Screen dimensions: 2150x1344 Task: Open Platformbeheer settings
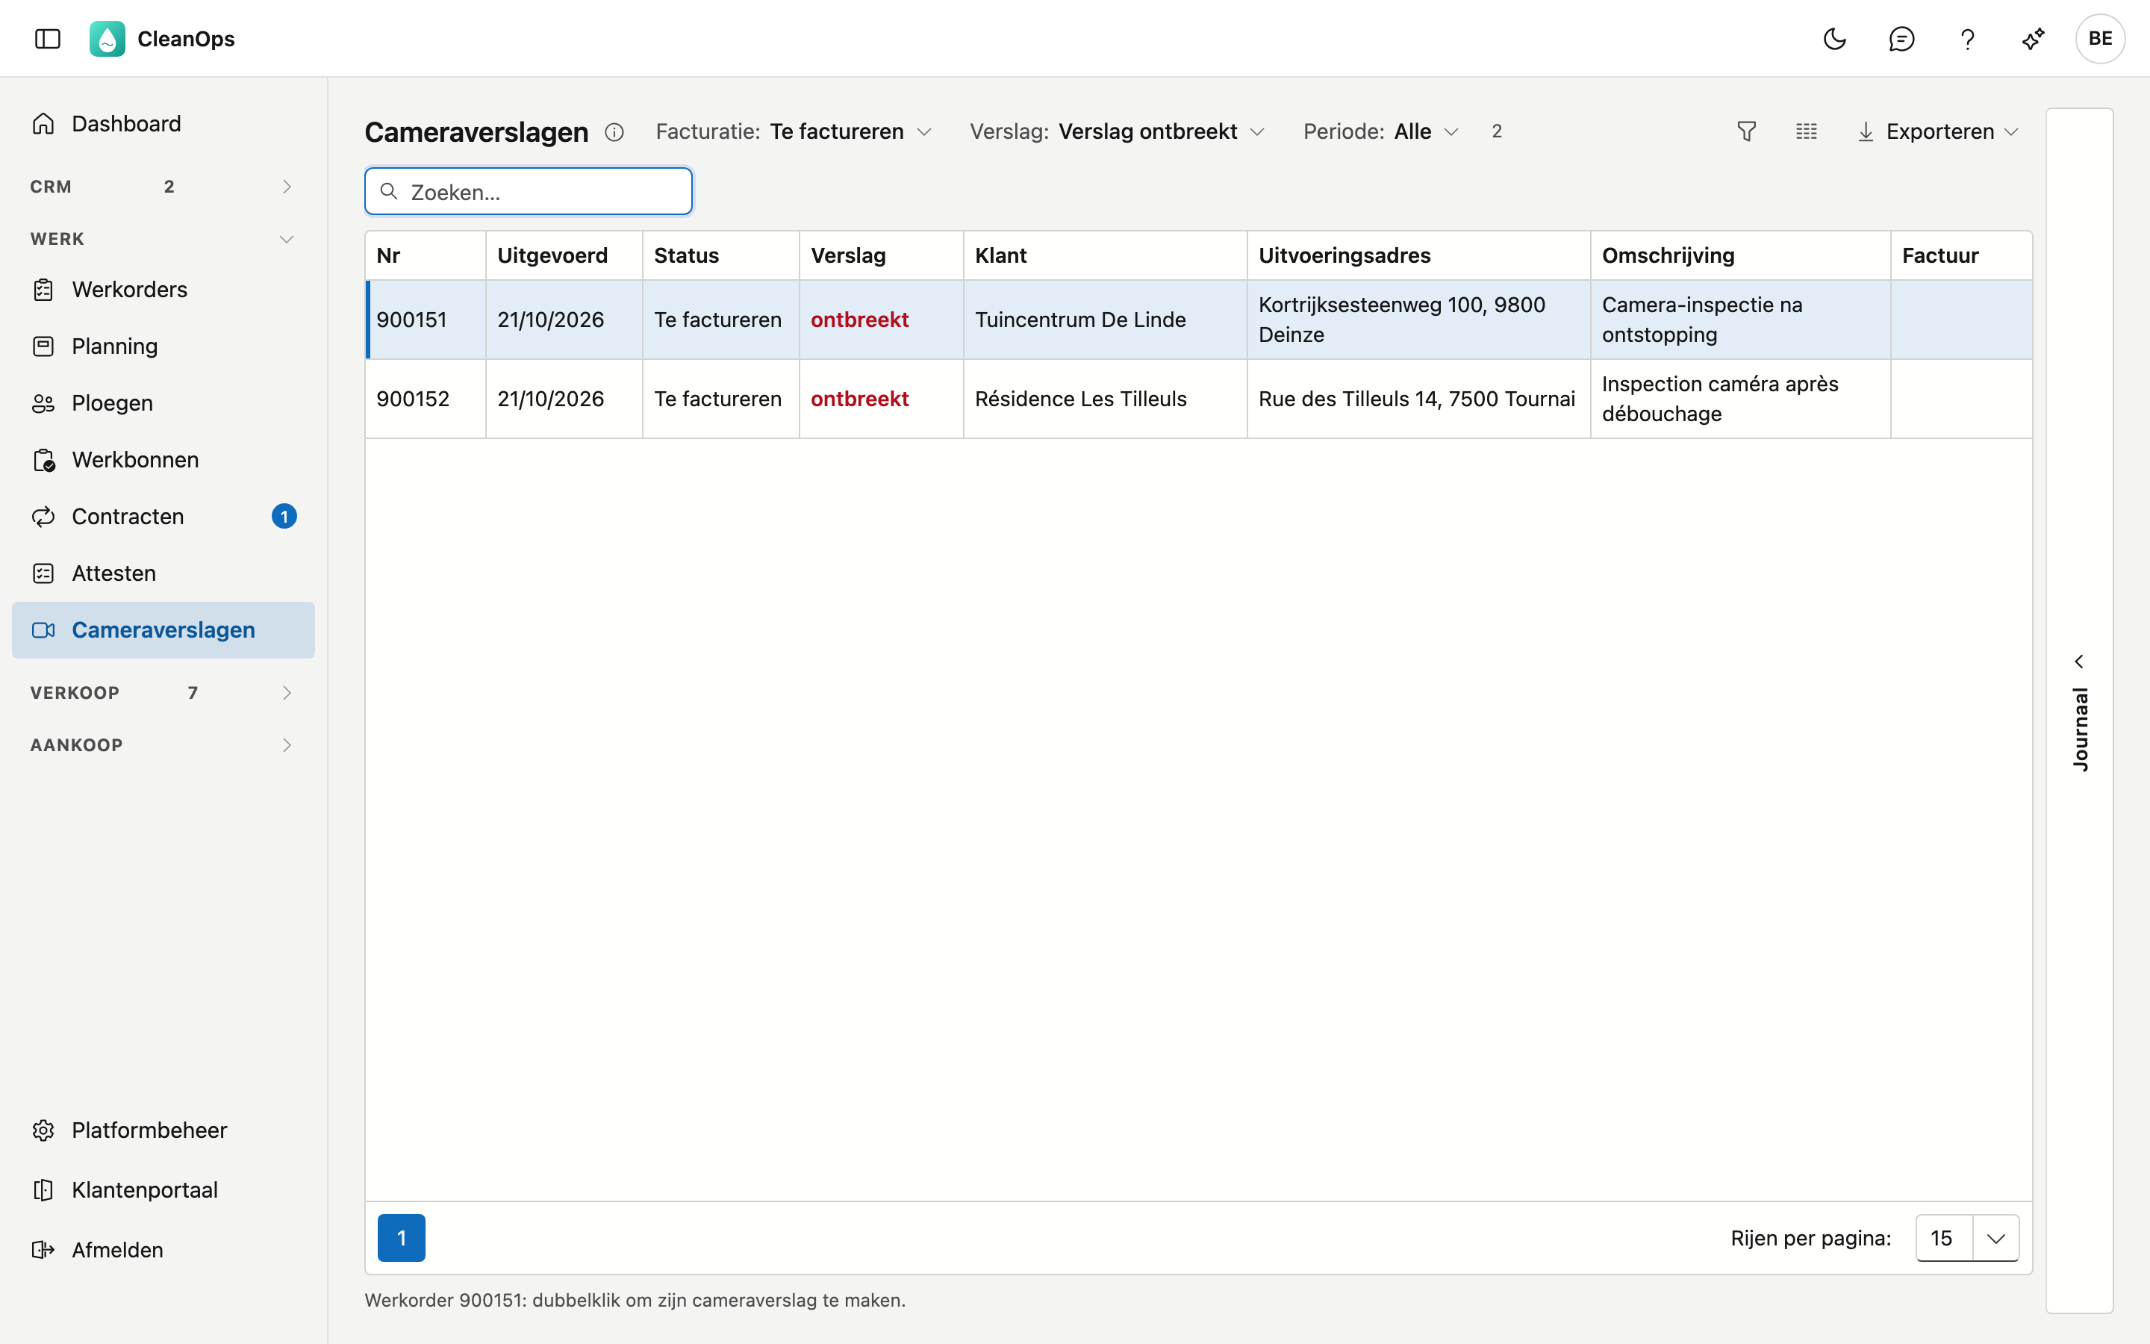click(x=163, y=1130)
